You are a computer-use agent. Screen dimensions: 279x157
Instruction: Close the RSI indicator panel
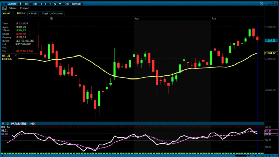(3, 124)
